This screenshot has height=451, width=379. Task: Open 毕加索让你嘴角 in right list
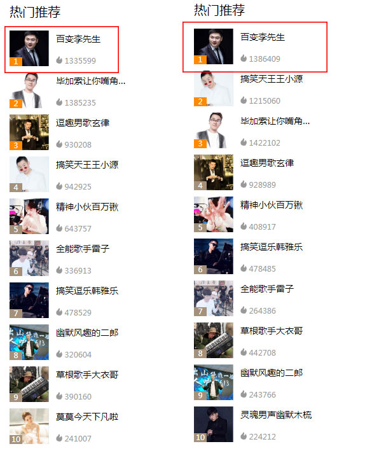(275, 121)
